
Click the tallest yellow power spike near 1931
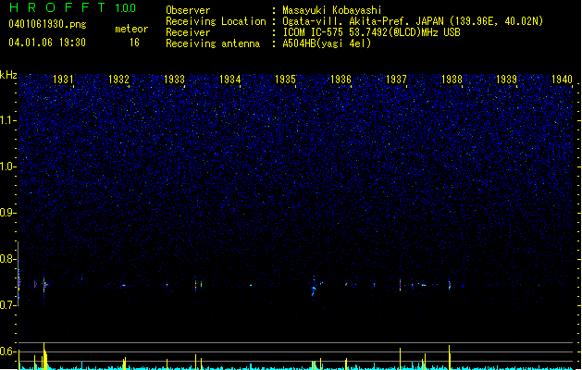click(x=43, y=356)
